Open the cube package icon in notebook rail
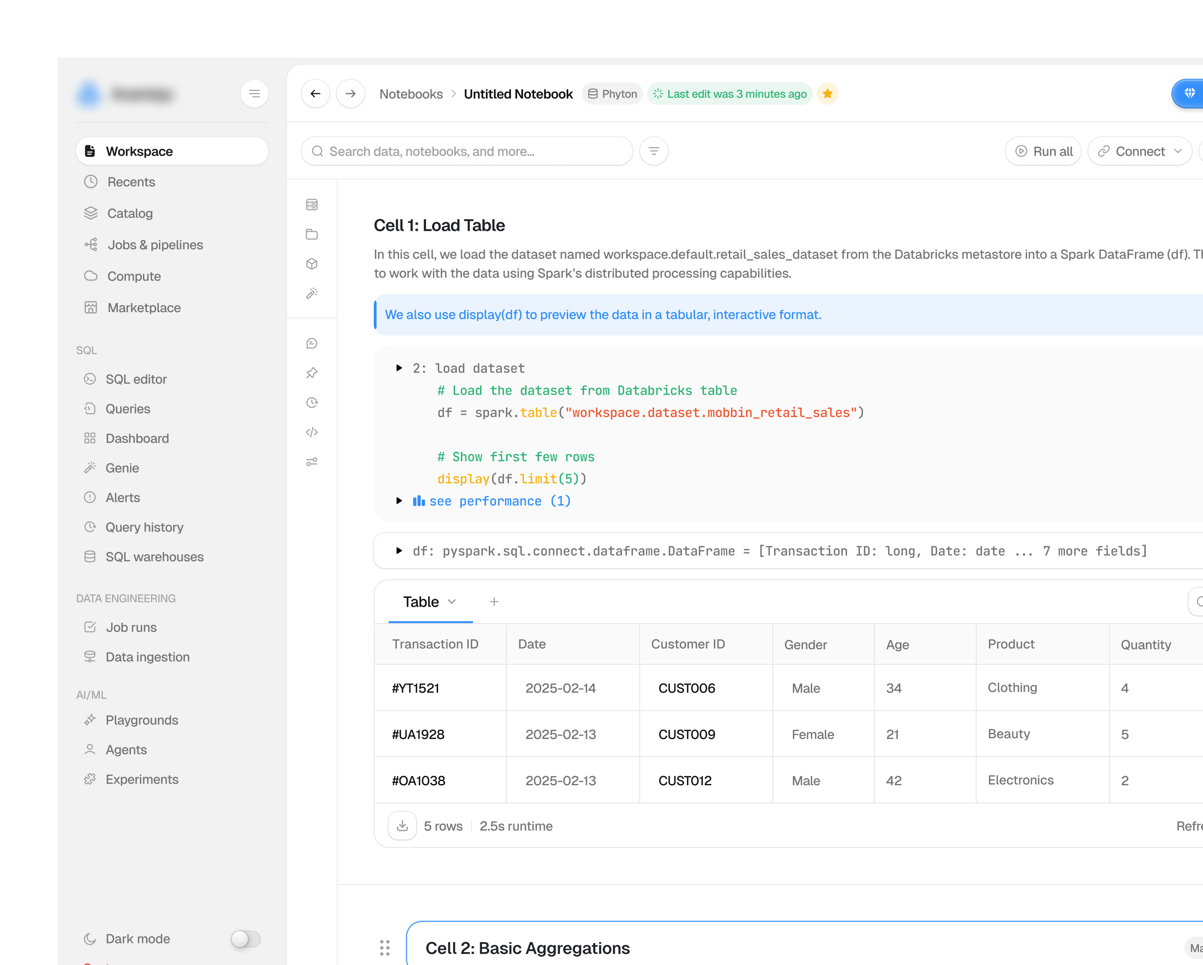 [x=312, y=264]
